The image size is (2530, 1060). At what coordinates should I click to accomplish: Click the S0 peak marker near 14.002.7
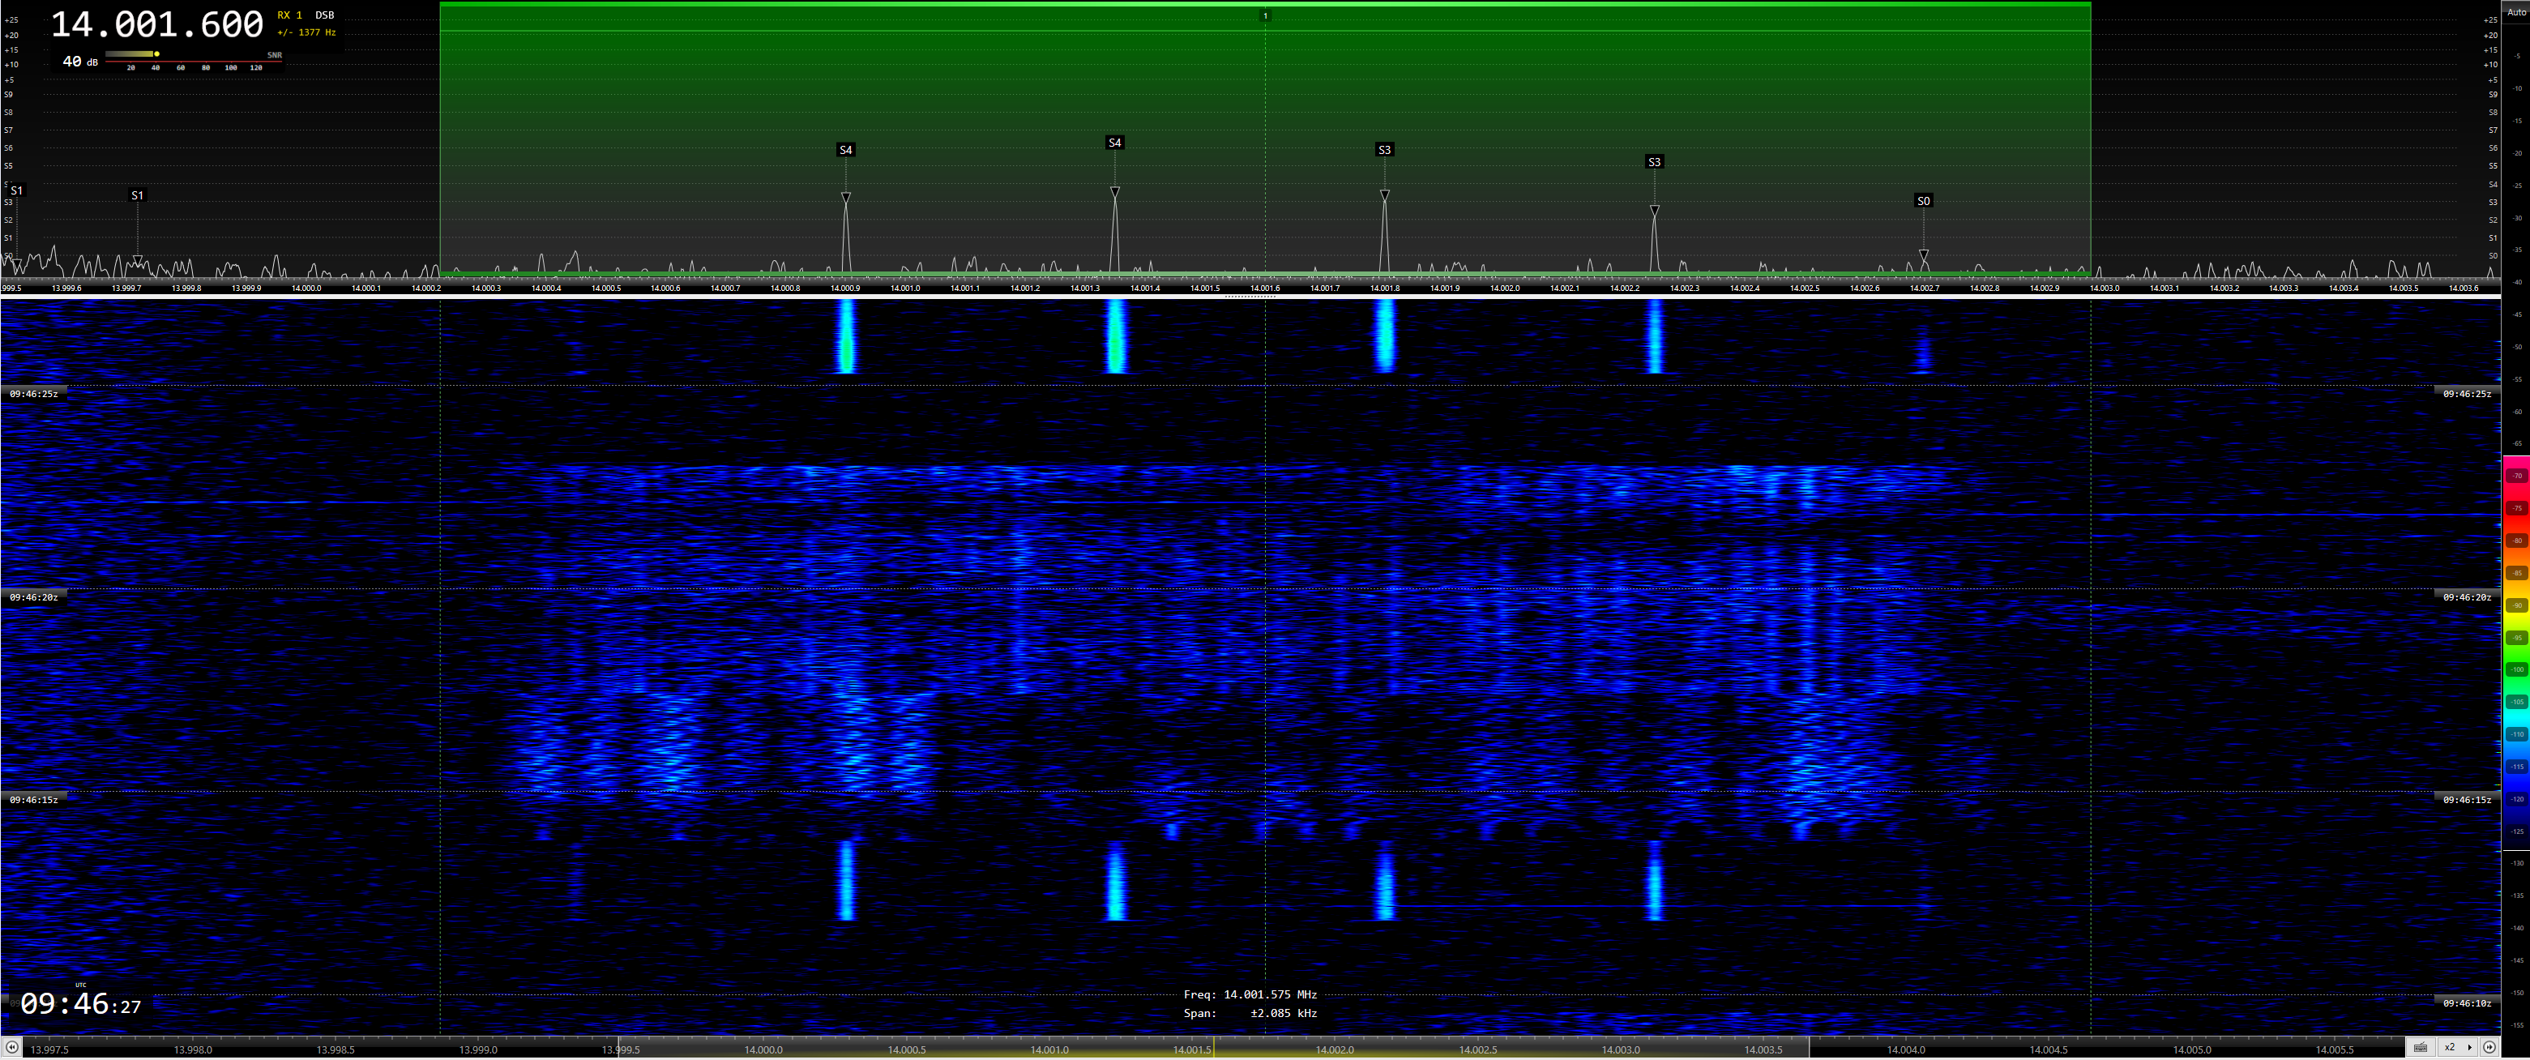(x=1923, y=202)
